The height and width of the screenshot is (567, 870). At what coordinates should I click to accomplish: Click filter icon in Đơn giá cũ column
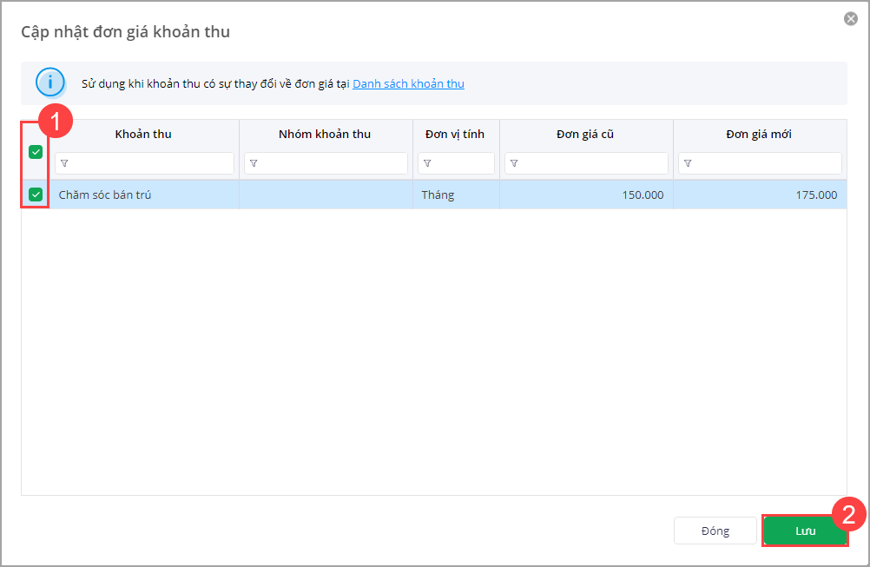pos(514,163)
